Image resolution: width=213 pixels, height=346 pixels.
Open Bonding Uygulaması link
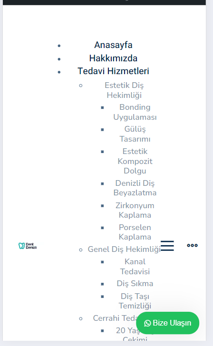[x=135, y=112]
